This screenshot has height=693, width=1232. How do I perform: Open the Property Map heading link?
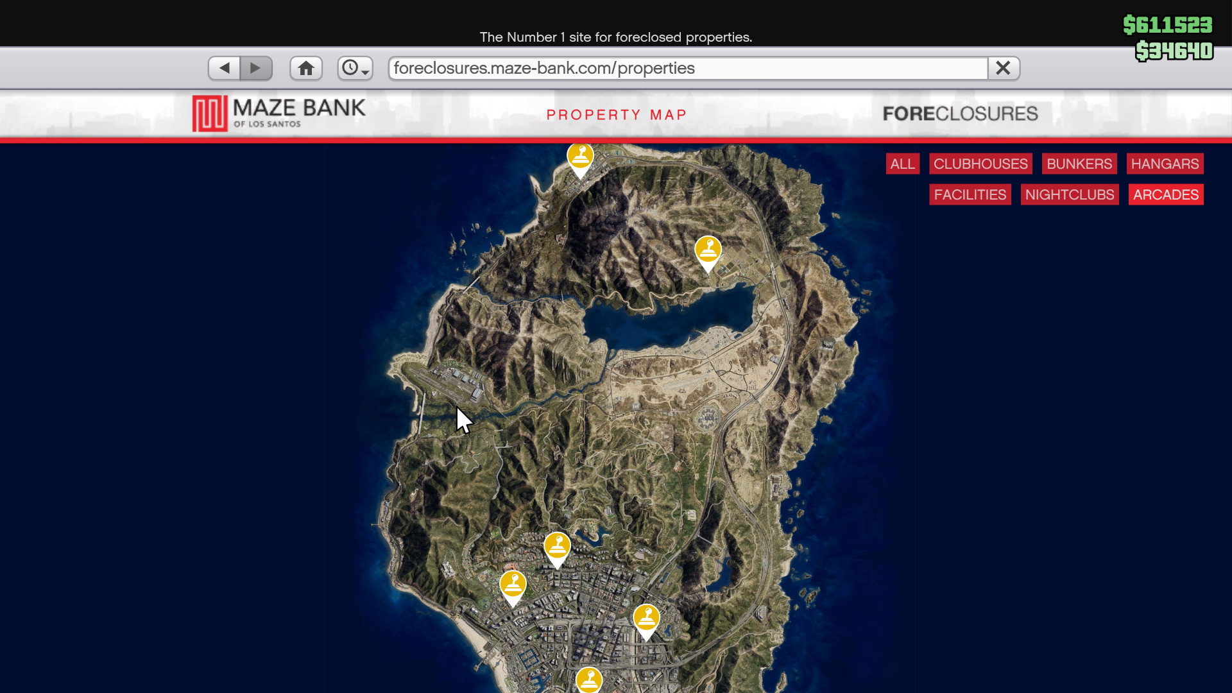point(617,115)
